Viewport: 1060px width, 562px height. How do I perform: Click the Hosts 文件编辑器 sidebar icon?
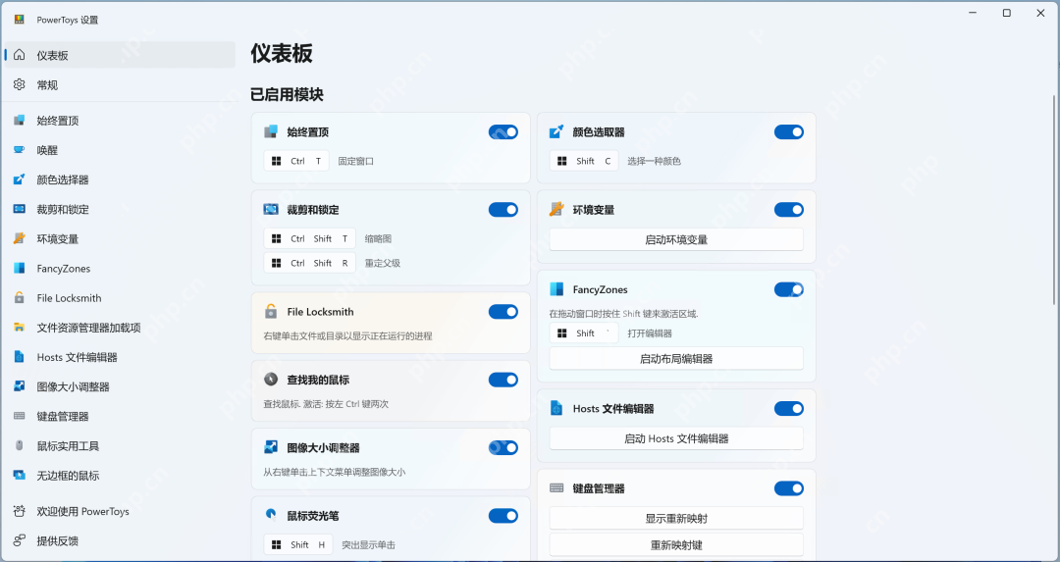click(19, 357)
